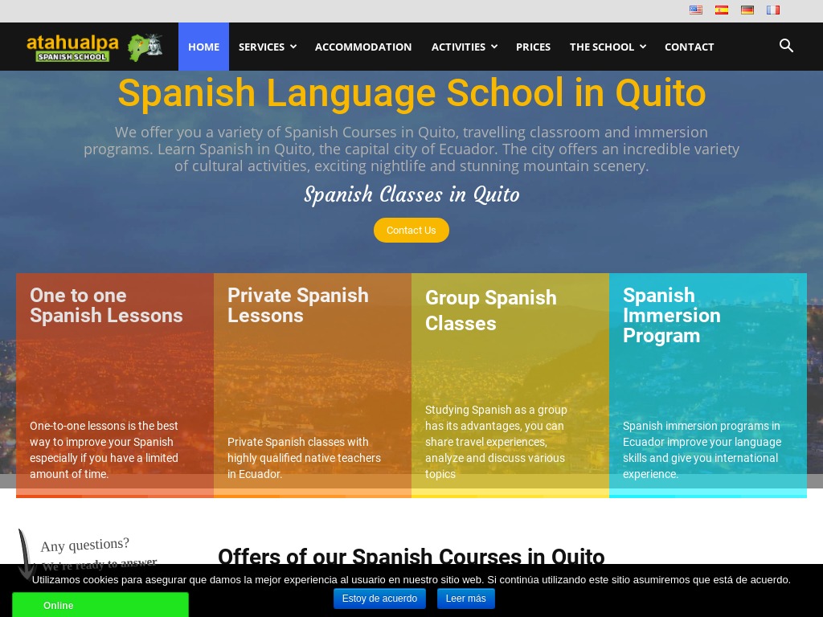Select CONTACT in the navigation bar
823x617 pixels.
[x=689, y=47]
